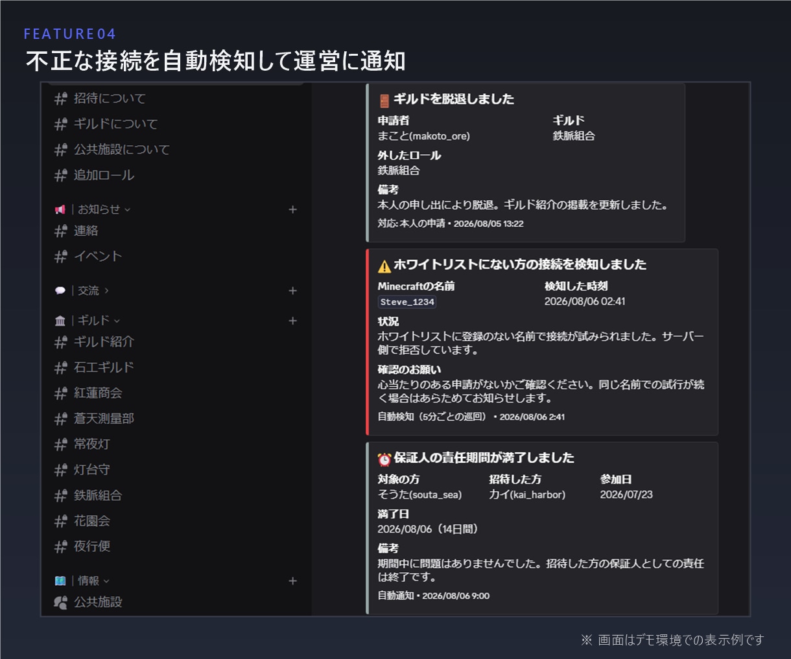The height and width of the screenshot is (659, 791).
Task: Click the hash icon beside ギルド紹介
Action: pyautogui.click(x=61, y=342)
